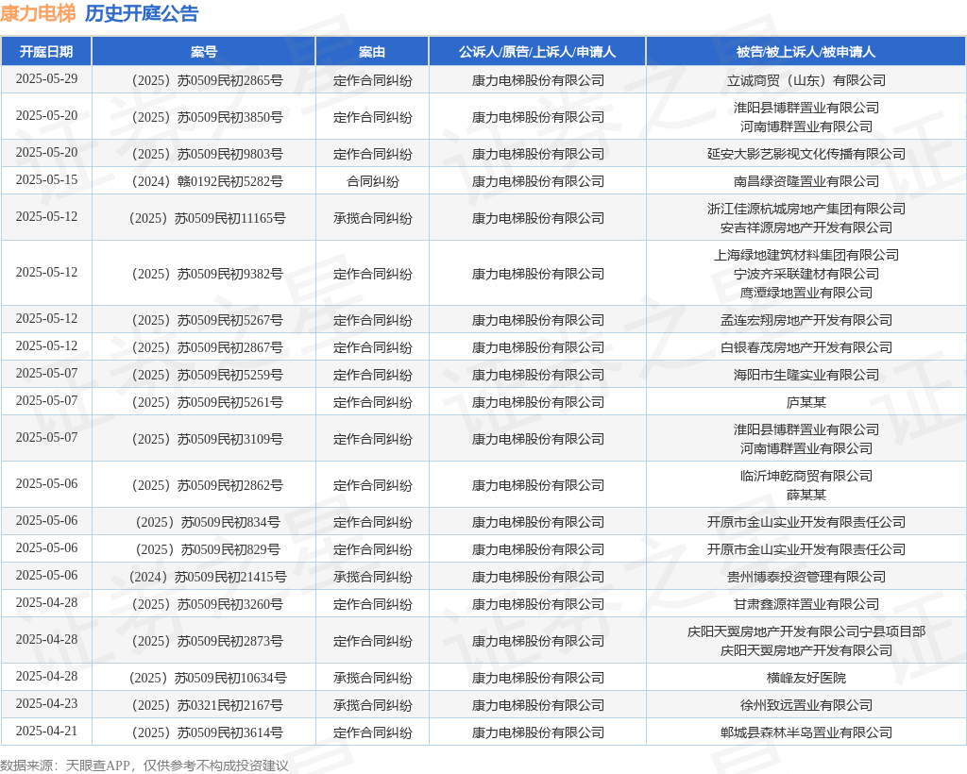
Task: Select case number (2025)苏0509民初5267号
Action: click(207, 320)
